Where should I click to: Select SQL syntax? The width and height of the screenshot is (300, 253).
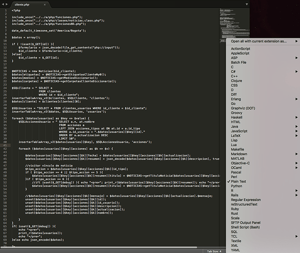coord(263,232)
